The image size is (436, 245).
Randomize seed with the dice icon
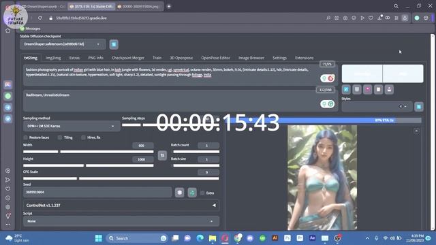180,193
